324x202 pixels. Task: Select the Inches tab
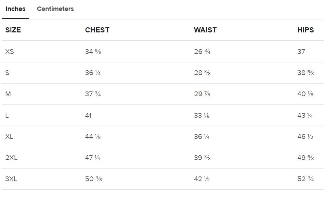tap(15, 9)
